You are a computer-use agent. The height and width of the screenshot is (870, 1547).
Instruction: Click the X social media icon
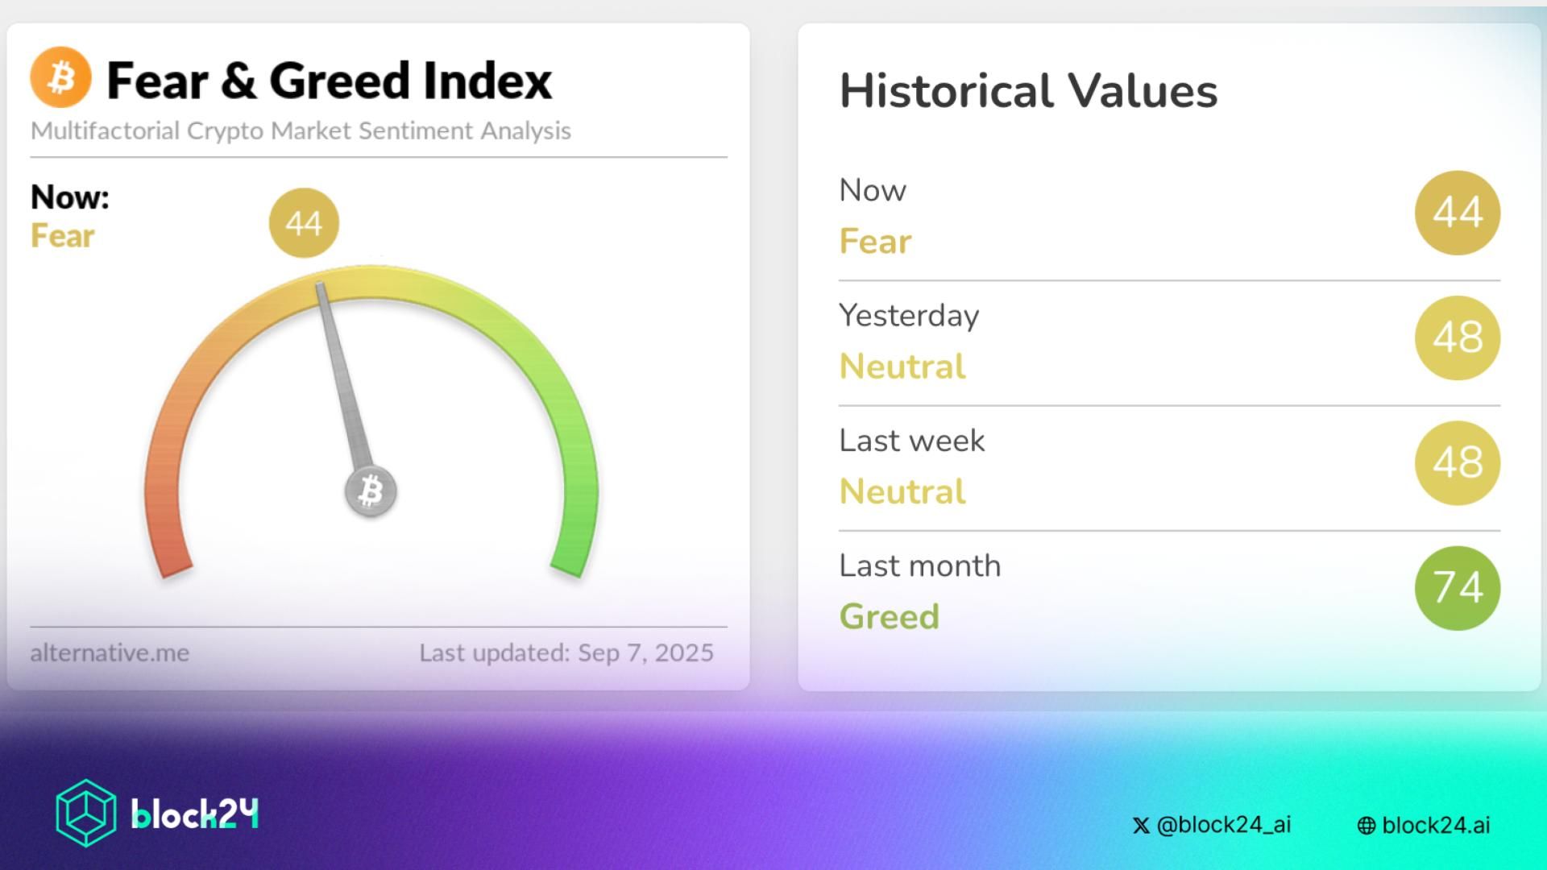coord(1140,826)
